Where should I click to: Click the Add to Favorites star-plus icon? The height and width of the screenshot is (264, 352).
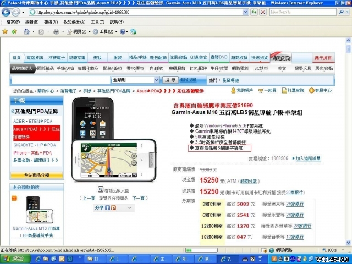14,31
